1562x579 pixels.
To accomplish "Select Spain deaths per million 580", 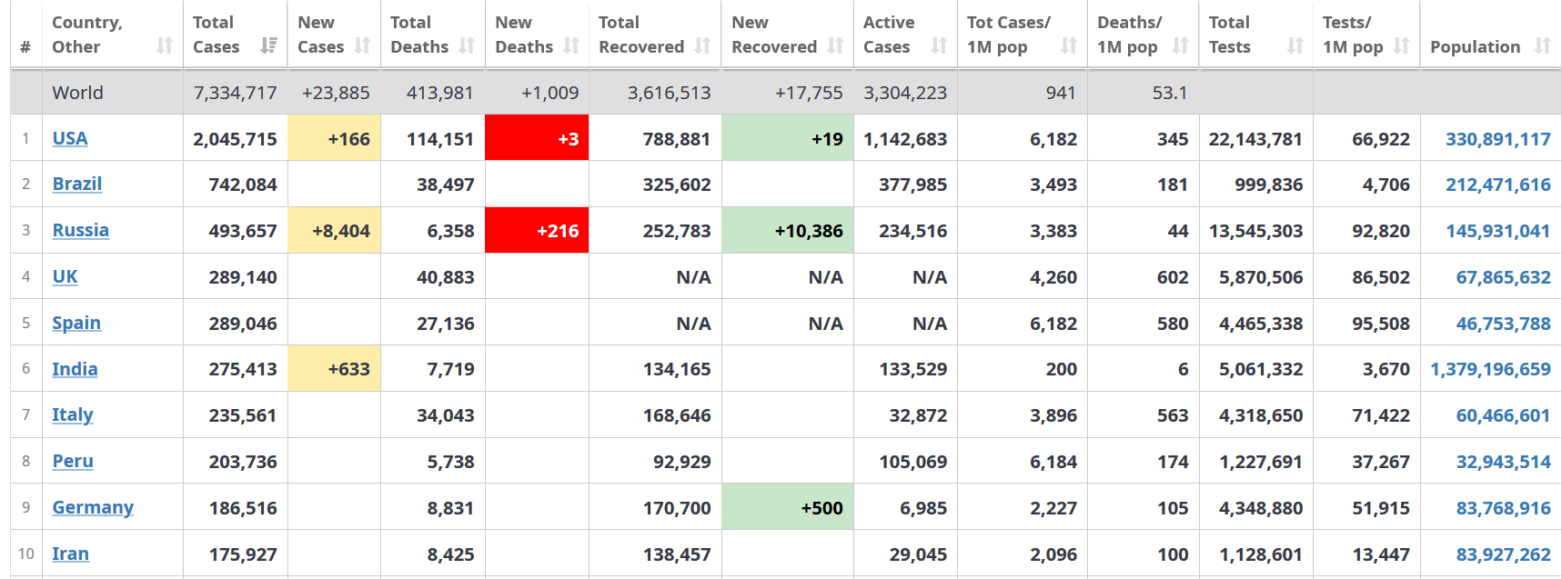I will 1173,324.
